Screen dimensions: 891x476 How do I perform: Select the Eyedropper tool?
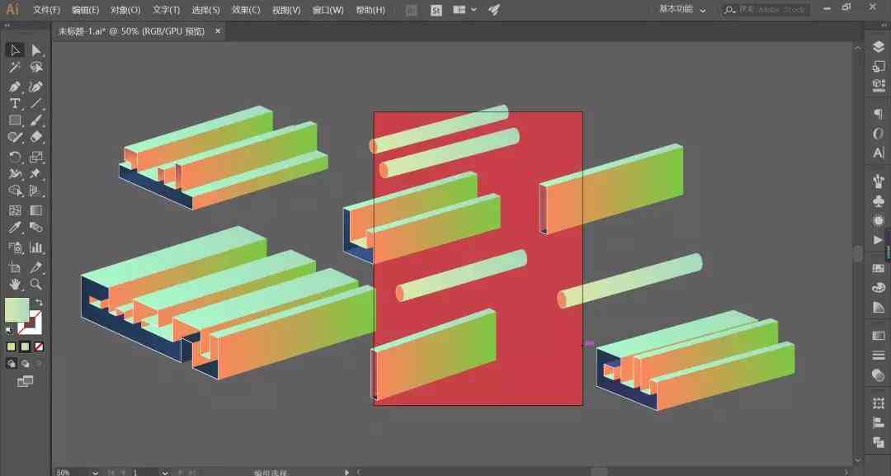[15, 228]
